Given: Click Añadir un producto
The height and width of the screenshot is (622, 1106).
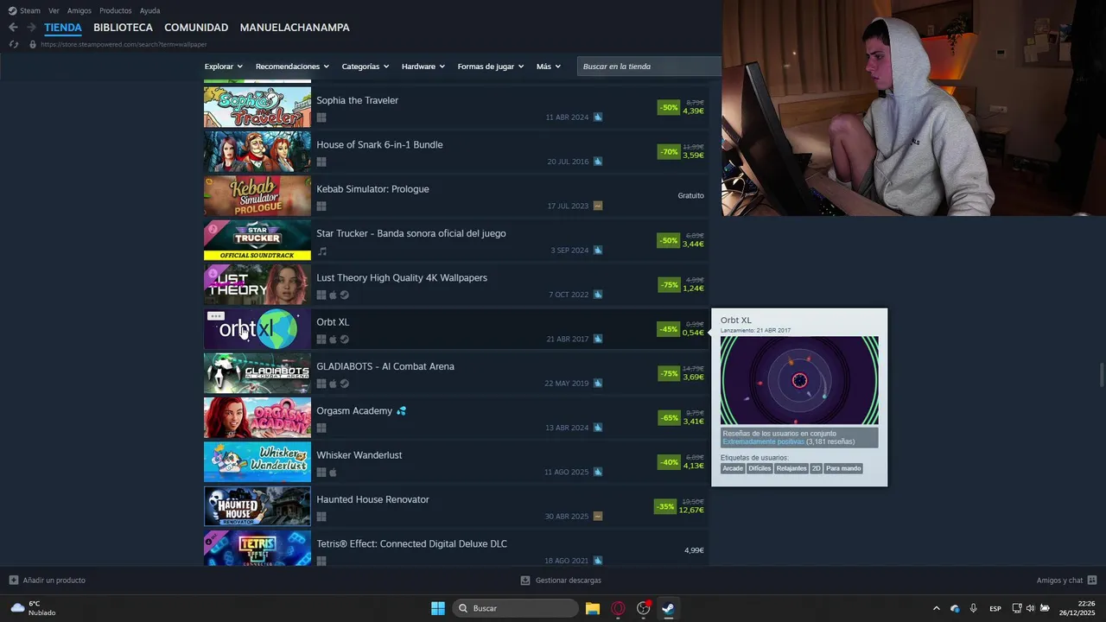Looking at the screenshot, I should [x=54, y=581].
